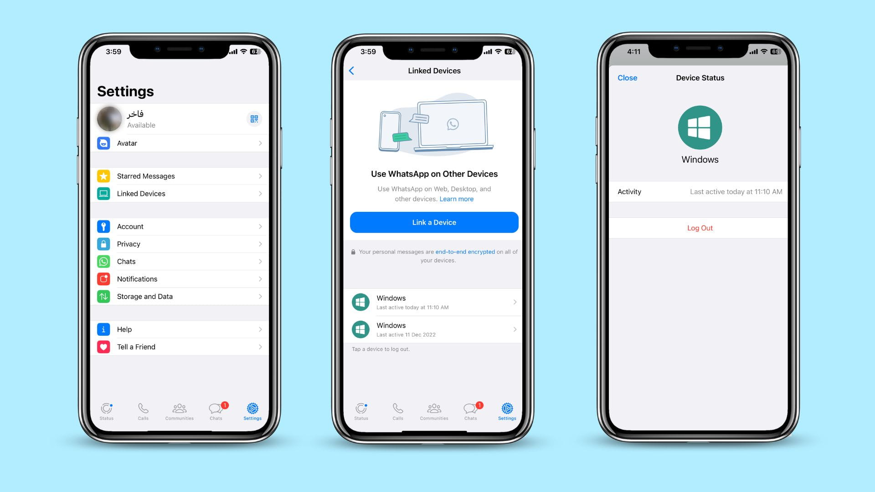Tap the Windows device linked icon
Screen dimensions: 875x492
click(x=360, y=302)
